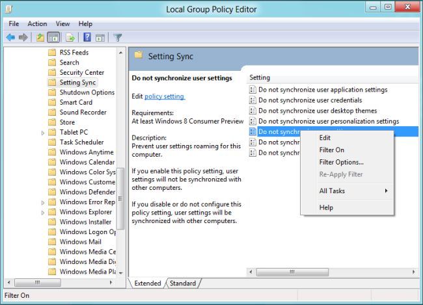Select Windows Anytime tree item

pyautogui.click(x=87, y=152)
